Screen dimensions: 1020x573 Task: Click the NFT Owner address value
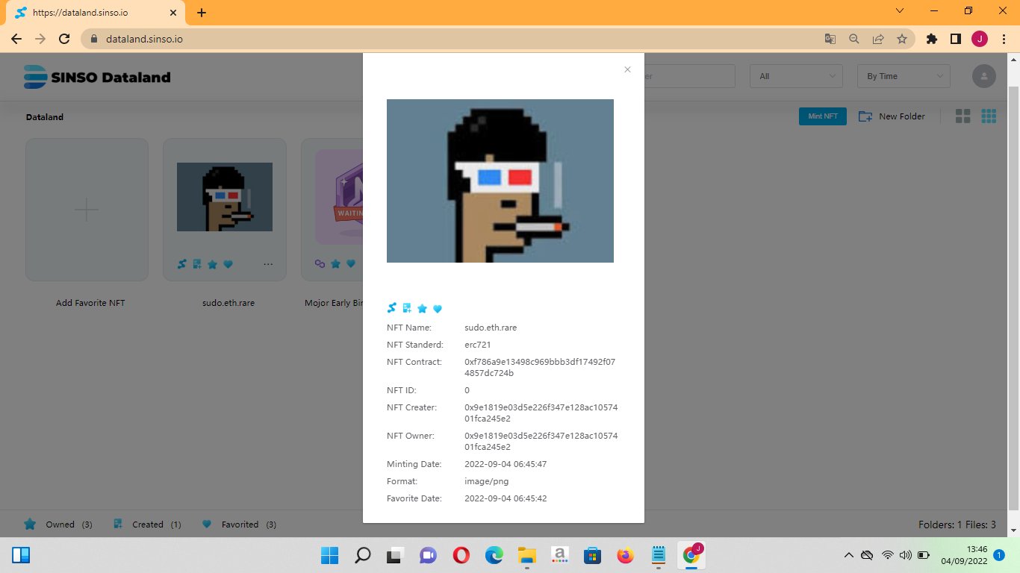click(541, 442)
